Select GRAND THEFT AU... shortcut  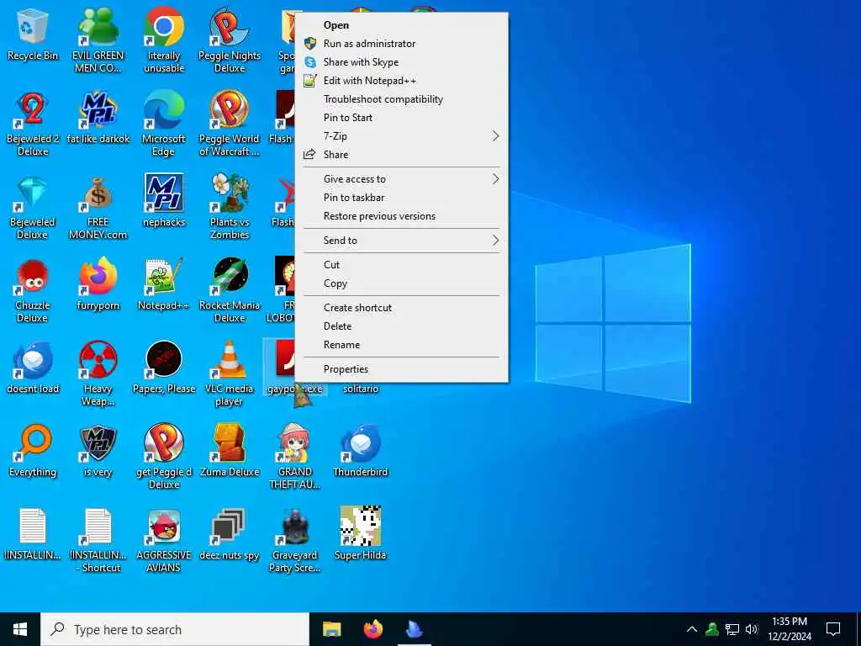pos(295,458)
